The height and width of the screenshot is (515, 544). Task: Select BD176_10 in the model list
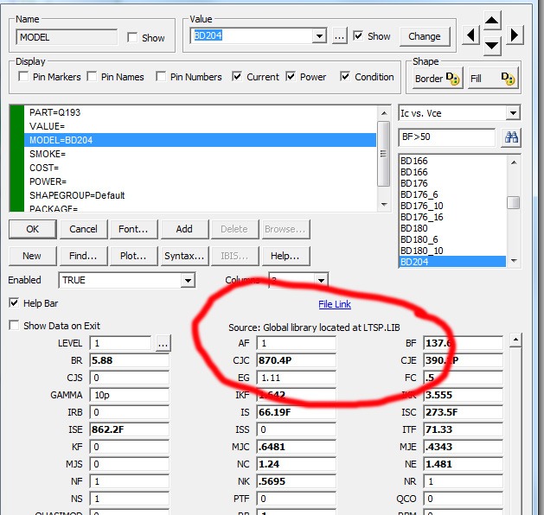pyautogui.click(x=452, y=206)
